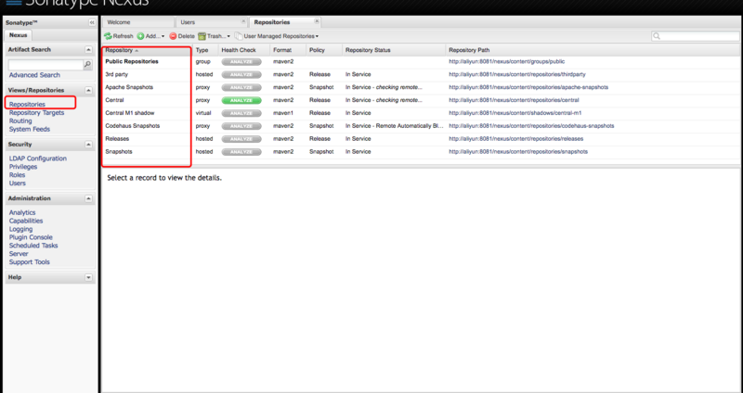Close the Repositories tab using its x

click(317, 19)
